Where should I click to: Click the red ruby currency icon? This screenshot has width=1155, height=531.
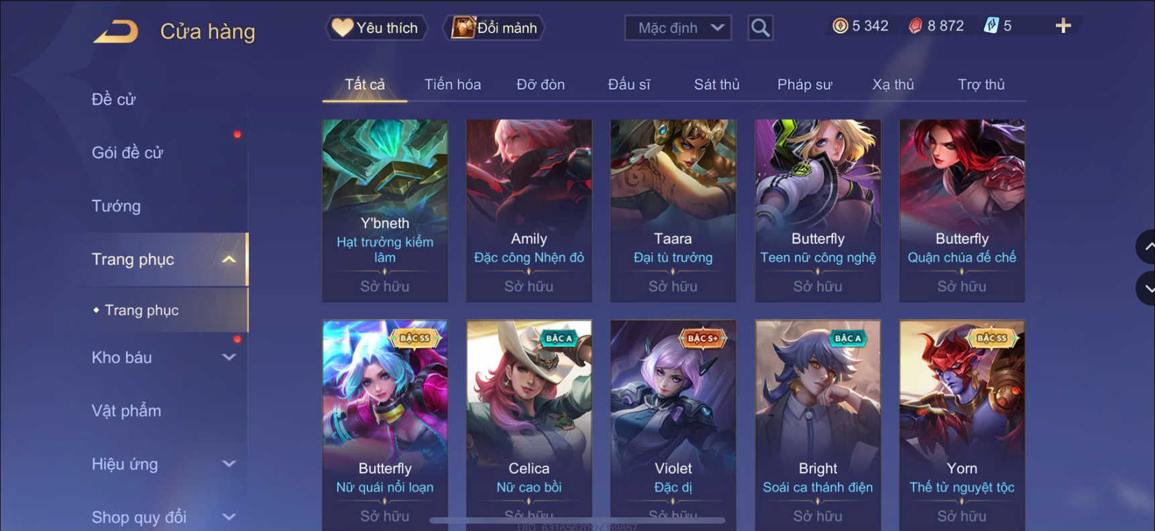pyautogui.click(x=916, y=26)
